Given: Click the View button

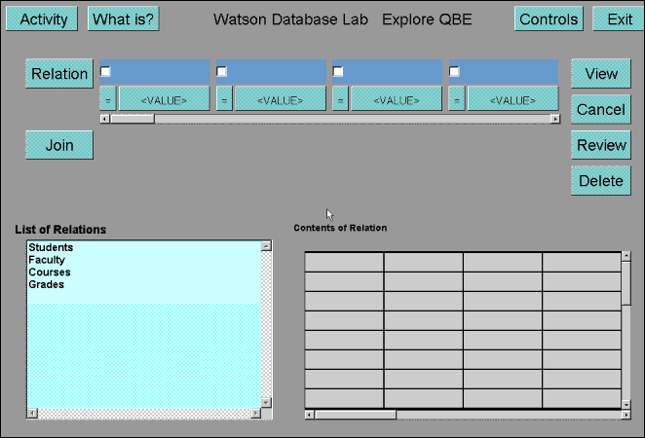Looking at the screenshot, I should tap(601, 74).
